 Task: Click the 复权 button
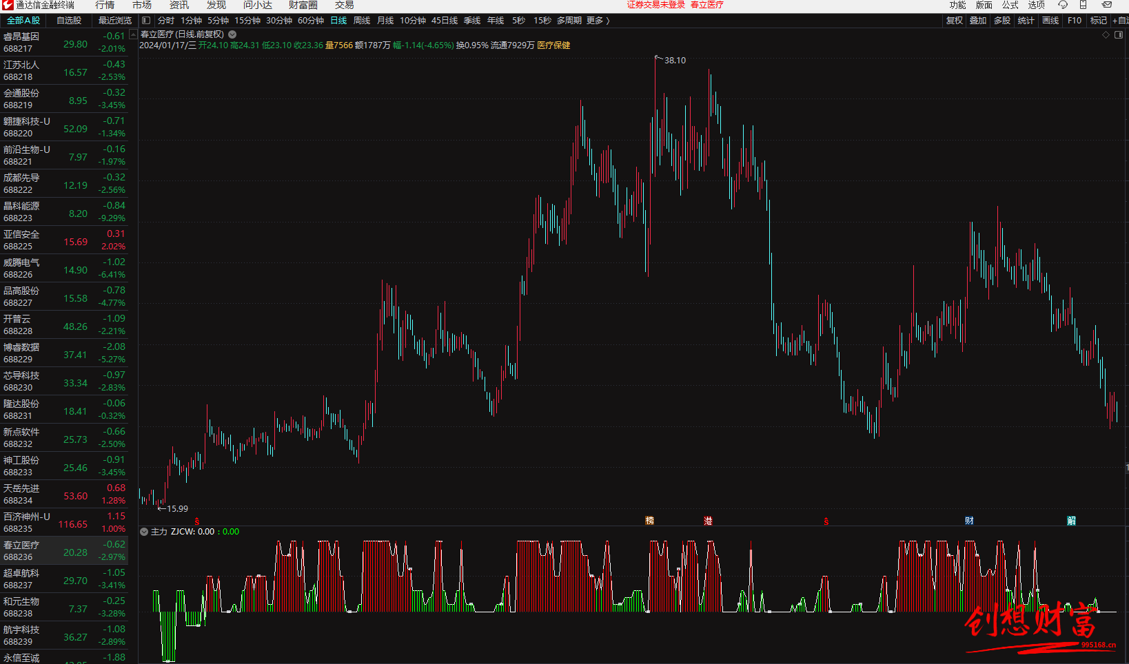(x=955, y=21)
